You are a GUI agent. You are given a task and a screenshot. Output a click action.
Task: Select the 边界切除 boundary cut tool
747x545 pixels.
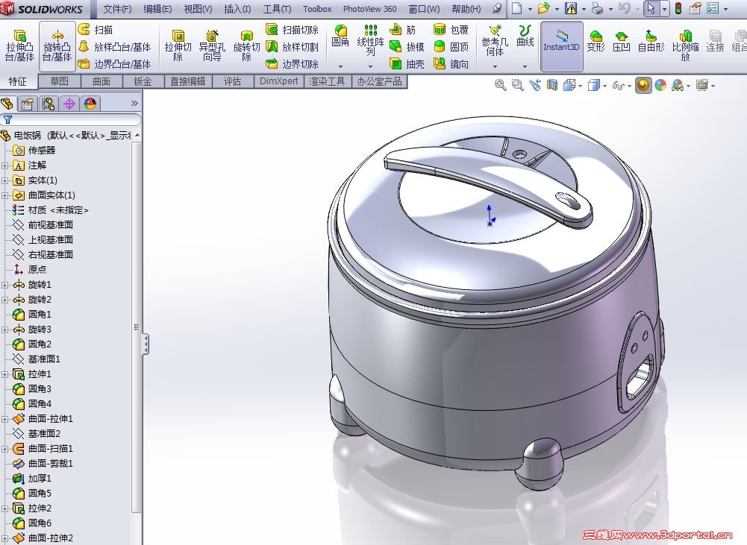[292, 64]
